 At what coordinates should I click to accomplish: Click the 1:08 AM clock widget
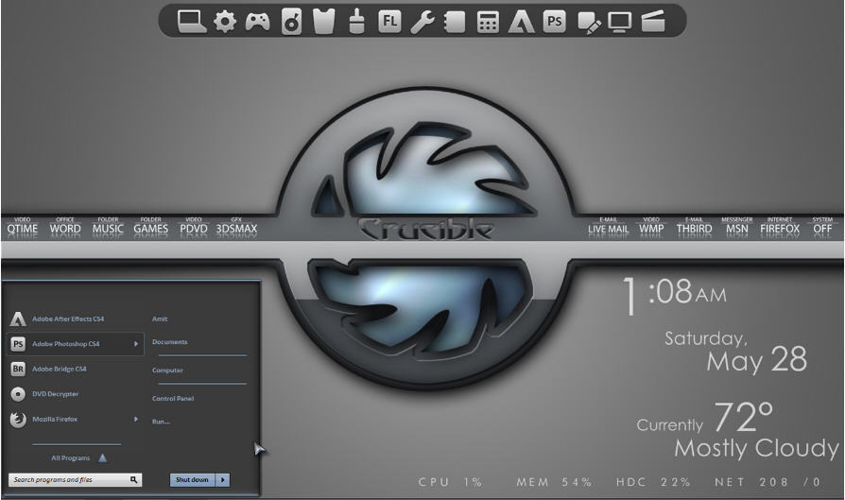(675, 295)
